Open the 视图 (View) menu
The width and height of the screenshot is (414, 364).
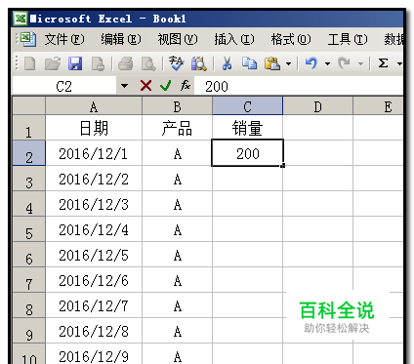pos(178,39)
